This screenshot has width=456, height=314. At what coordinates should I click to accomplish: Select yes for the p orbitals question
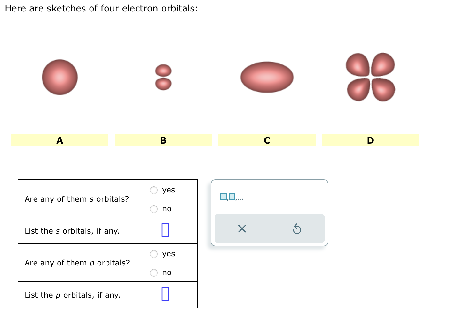[x=154, y=254]
